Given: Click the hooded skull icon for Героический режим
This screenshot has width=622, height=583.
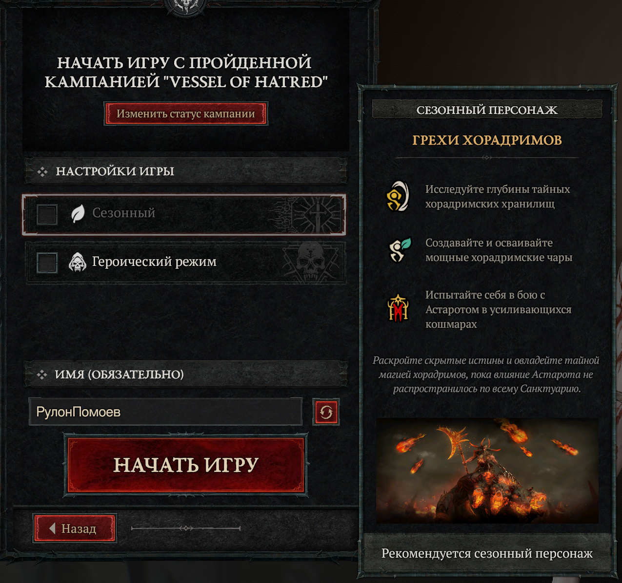Looking at the screenshot, I should click(x=77, y=262).
